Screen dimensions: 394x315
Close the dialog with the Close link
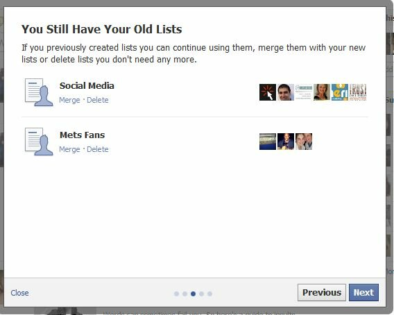point(19,293)
